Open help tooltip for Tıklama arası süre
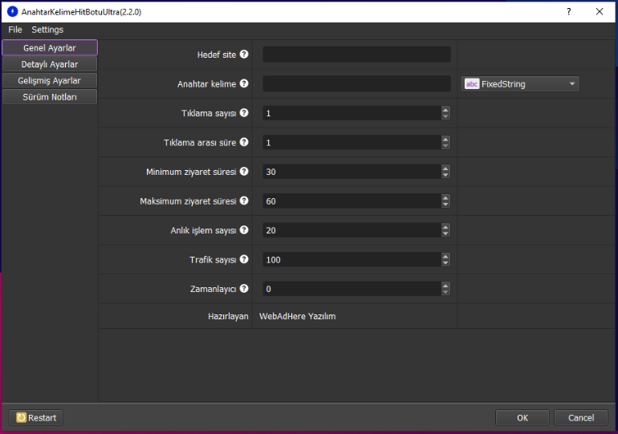The height and width of the screenshot is (434, 618). click(x=244, y=142)
